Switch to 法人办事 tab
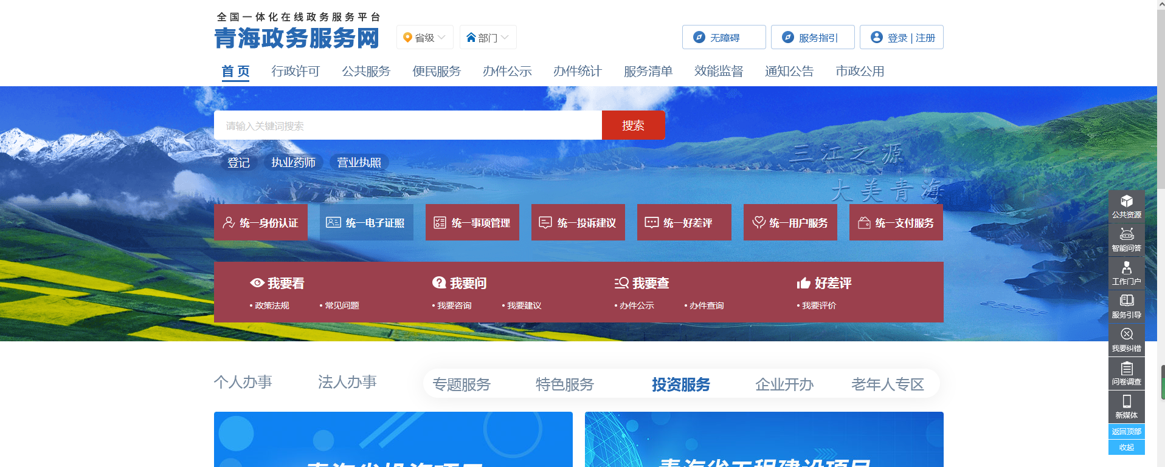 pos(347,382)
